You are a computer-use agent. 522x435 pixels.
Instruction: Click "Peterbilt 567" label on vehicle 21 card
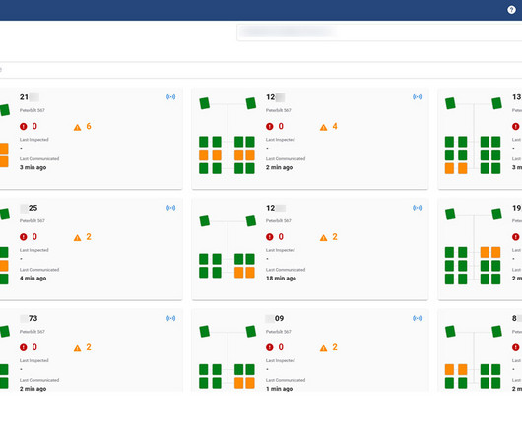coord(32,110)
